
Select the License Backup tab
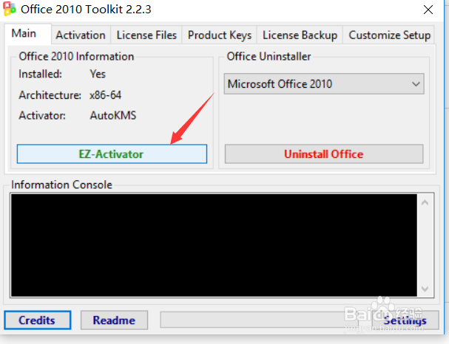300,35
